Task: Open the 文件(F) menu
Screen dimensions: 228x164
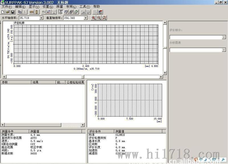Action: coord(7,7)
